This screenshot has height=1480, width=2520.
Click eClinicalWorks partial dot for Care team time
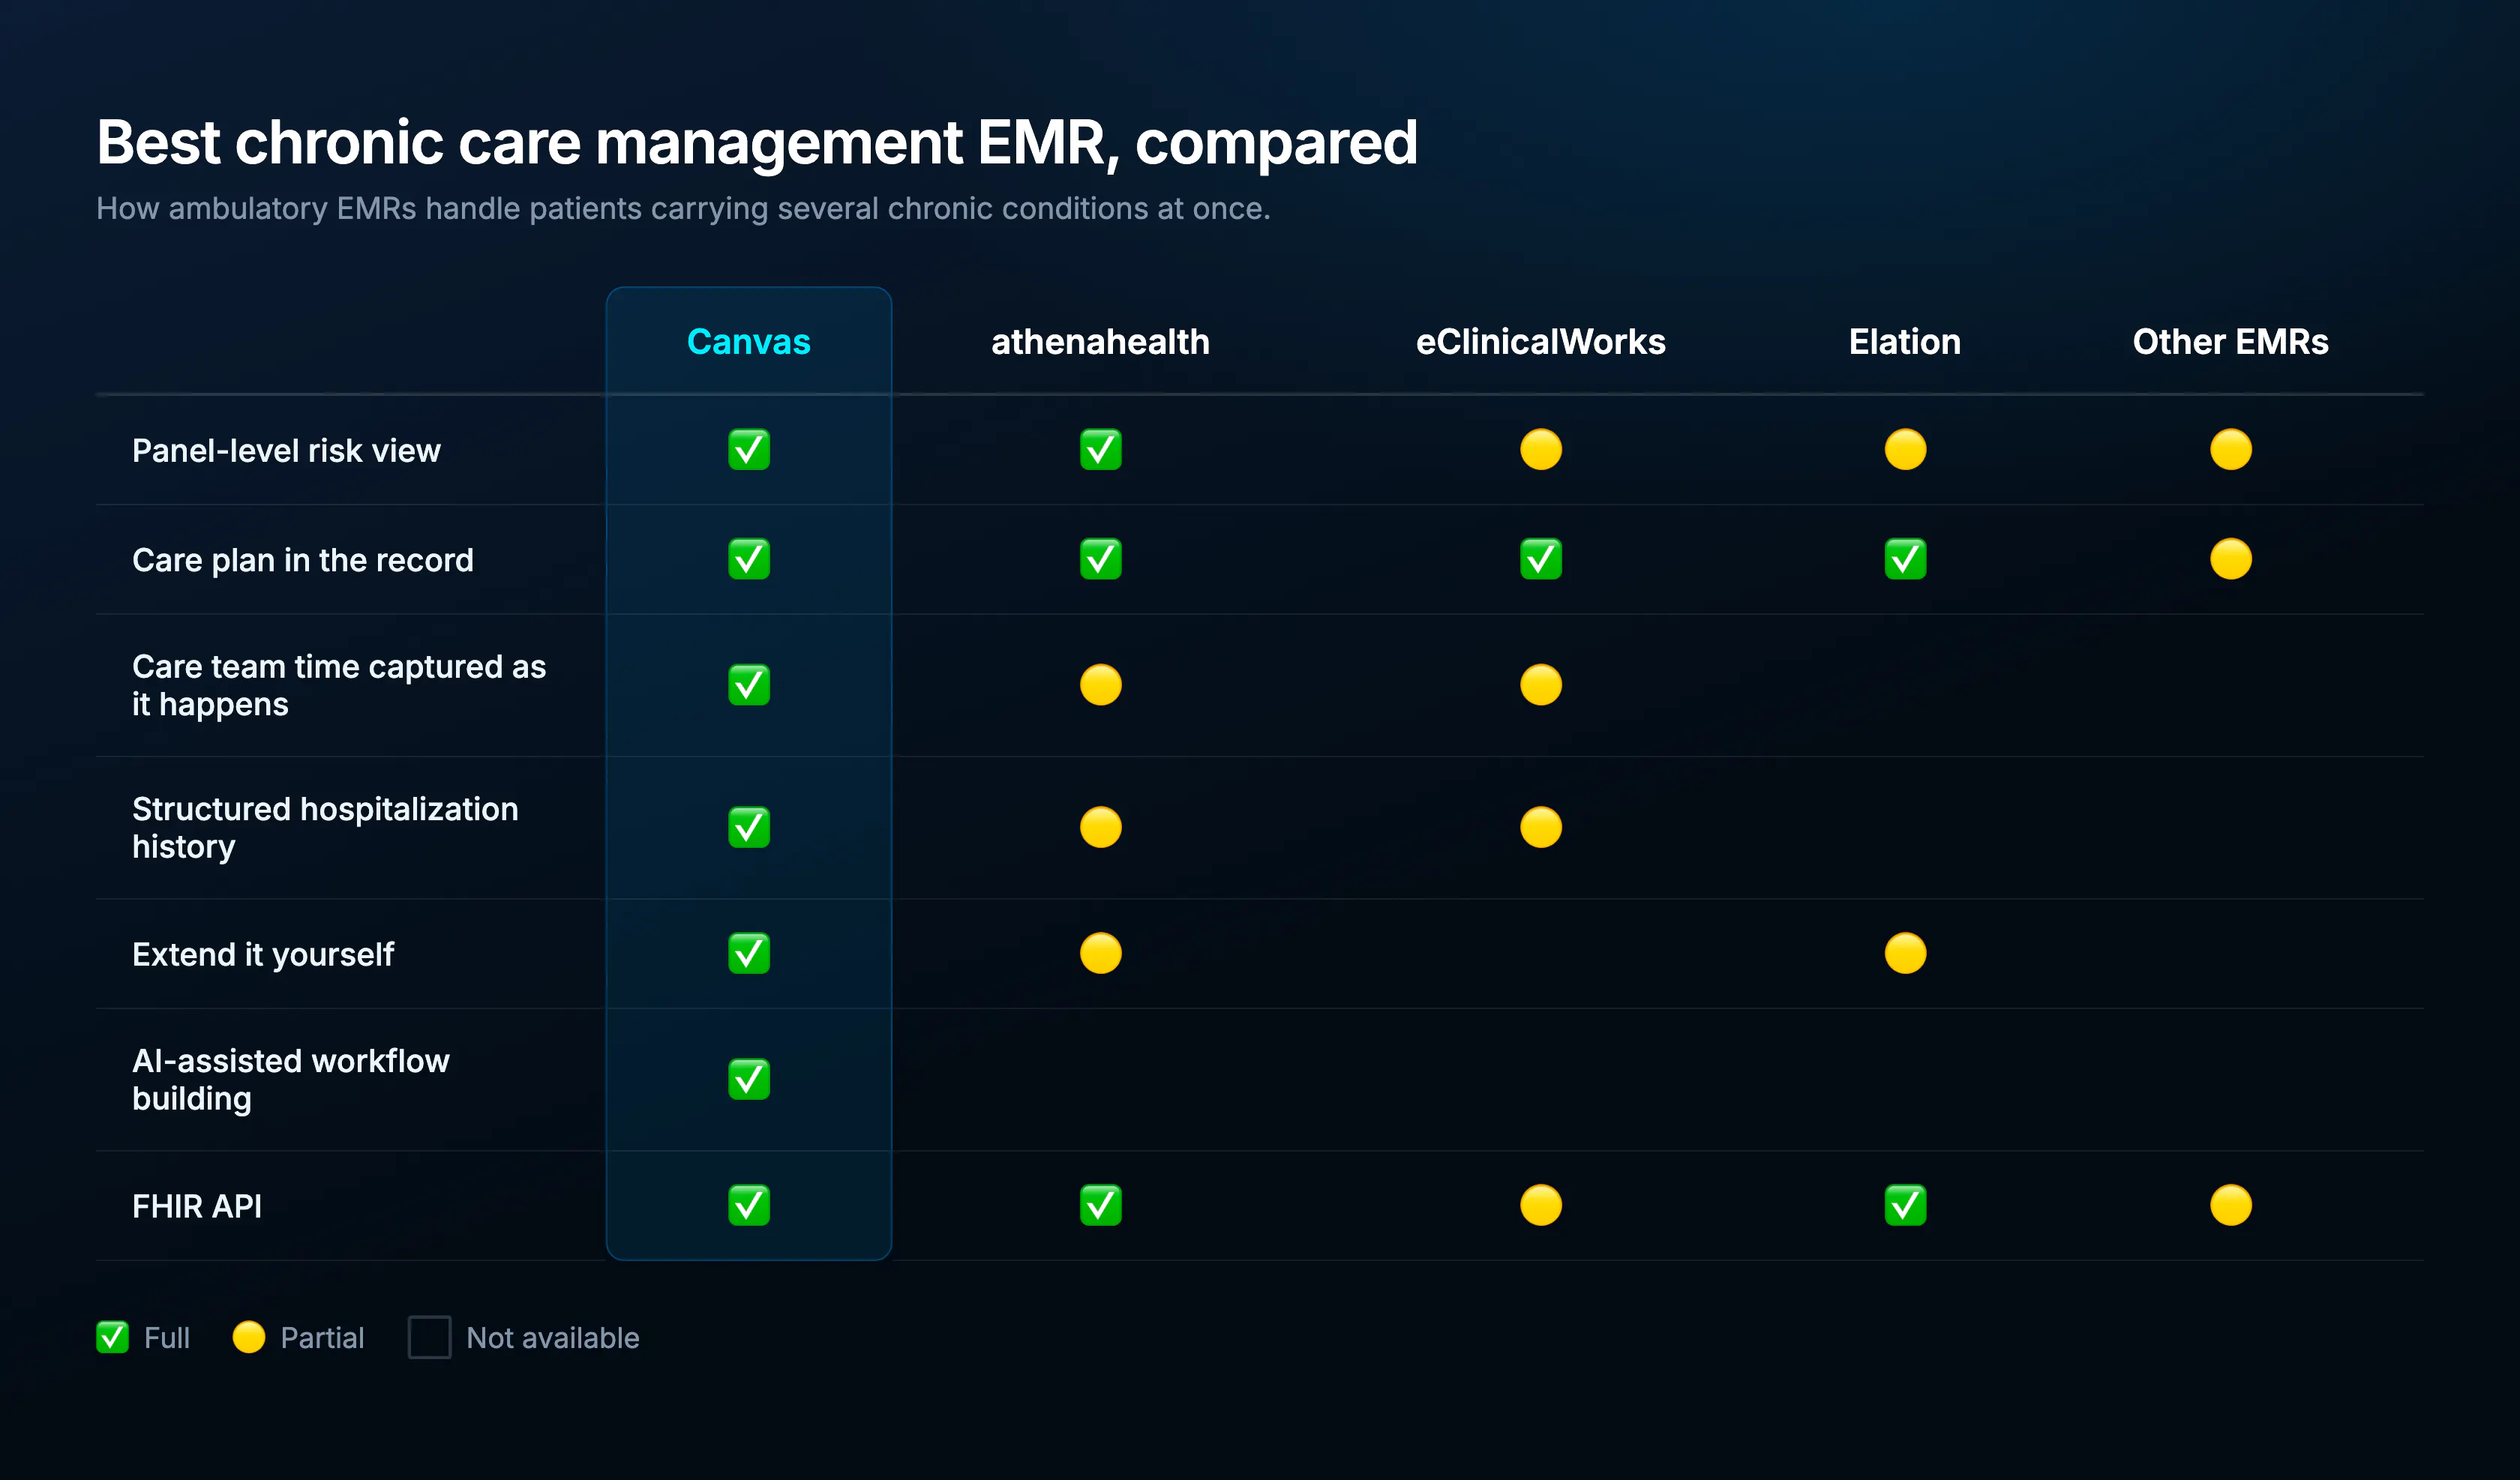[x=1541, y=685]
